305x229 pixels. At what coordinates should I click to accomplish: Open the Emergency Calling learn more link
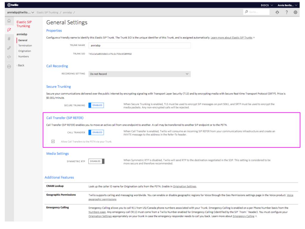click(244, 216)
